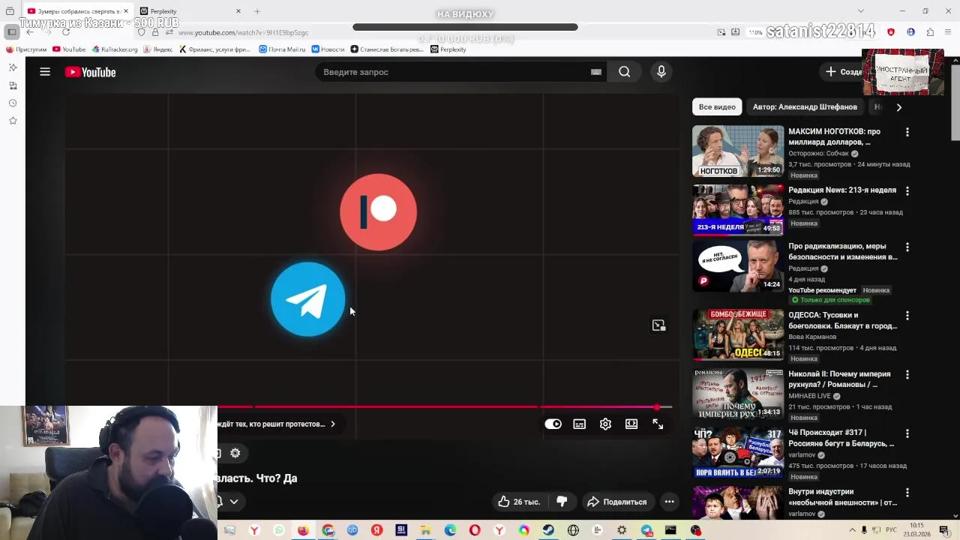Open the Яндекс bookmark
Image resolution: width=960 pixels, height=540 pixels.
(x=157, y=49)
